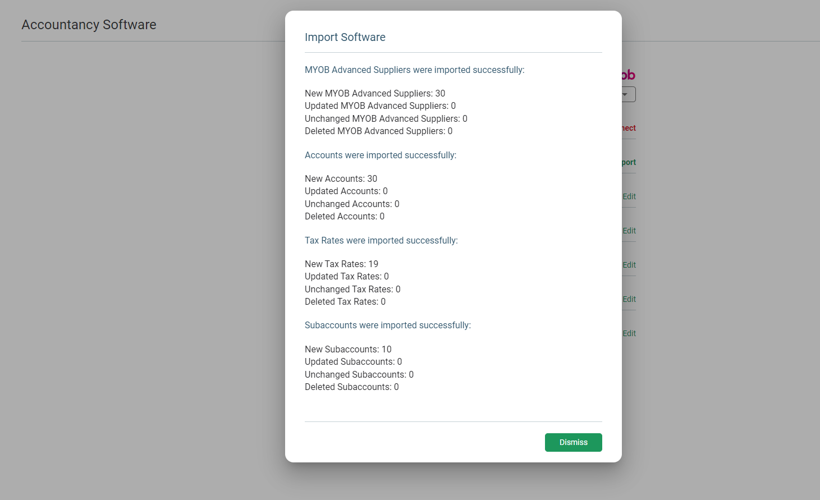Click 'Unchanged Subaccounts: 0' line
The width and height of the screenshot is (820, 500).
pos(359,374)
